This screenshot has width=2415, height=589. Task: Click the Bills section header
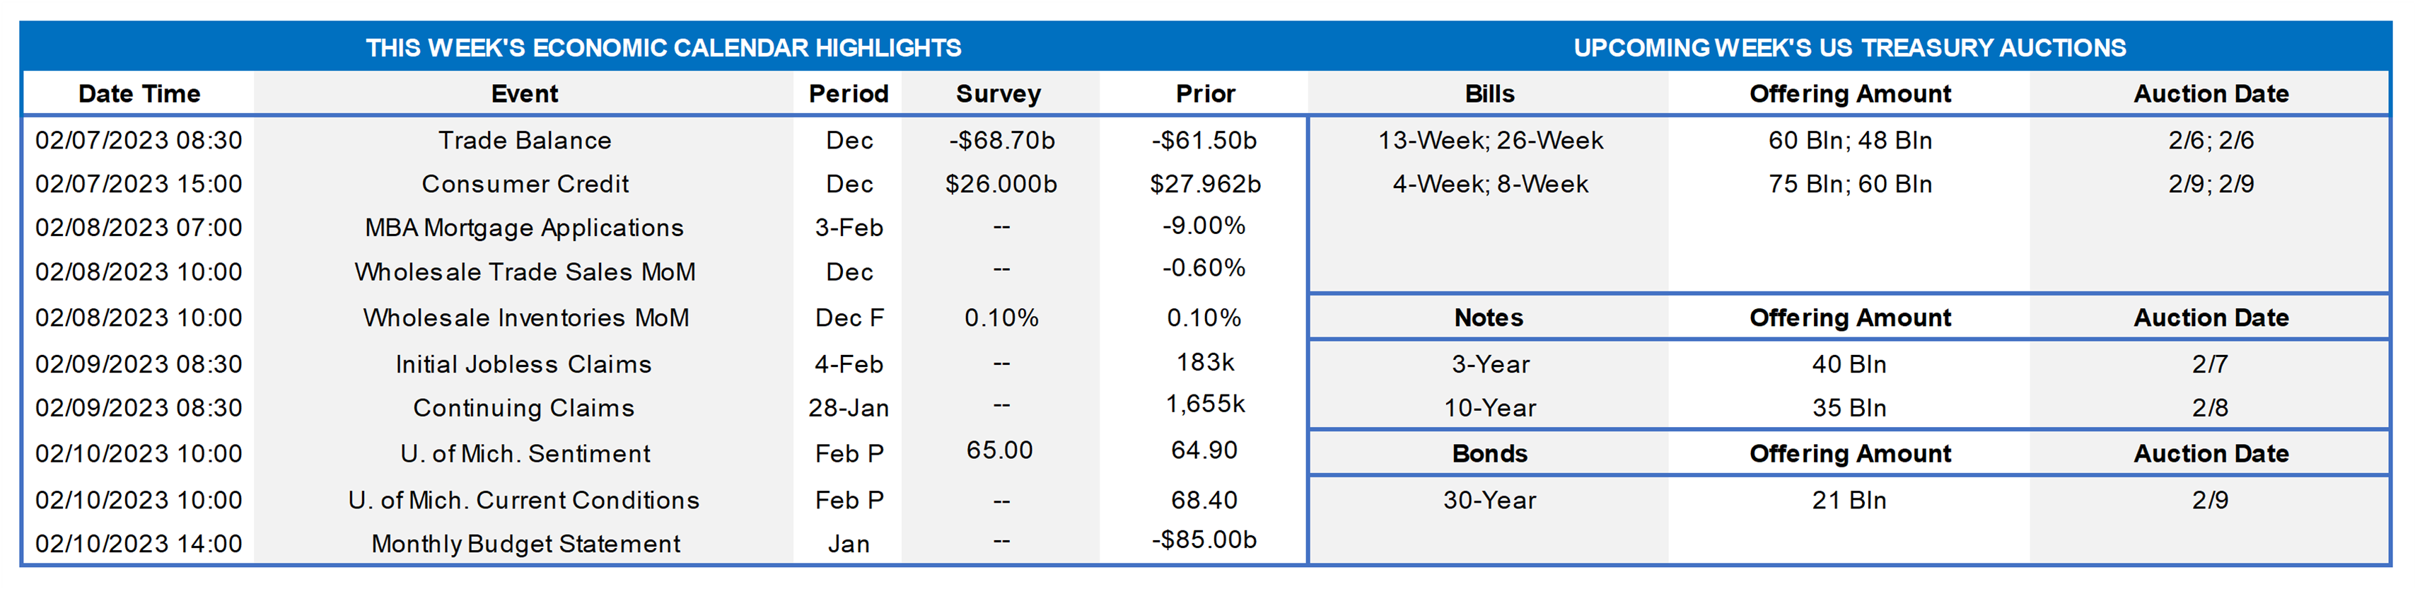(1489, 94)
